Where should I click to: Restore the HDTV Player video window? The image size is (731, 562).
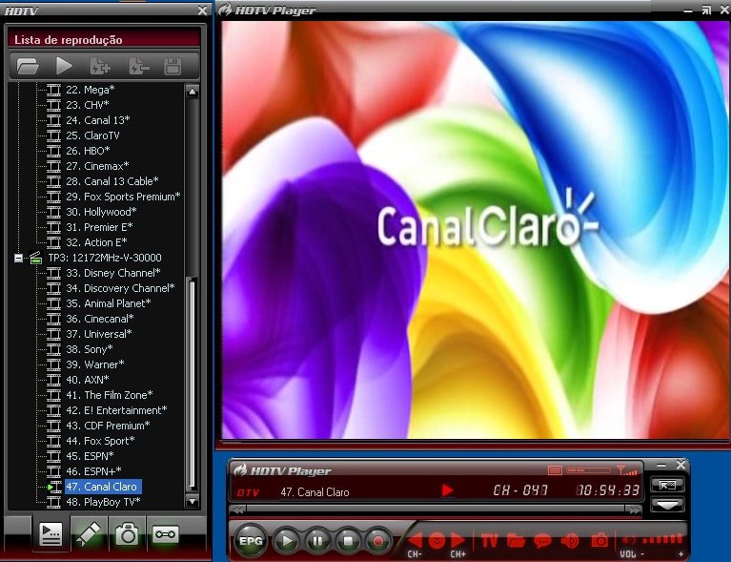[x=707, y=10]
